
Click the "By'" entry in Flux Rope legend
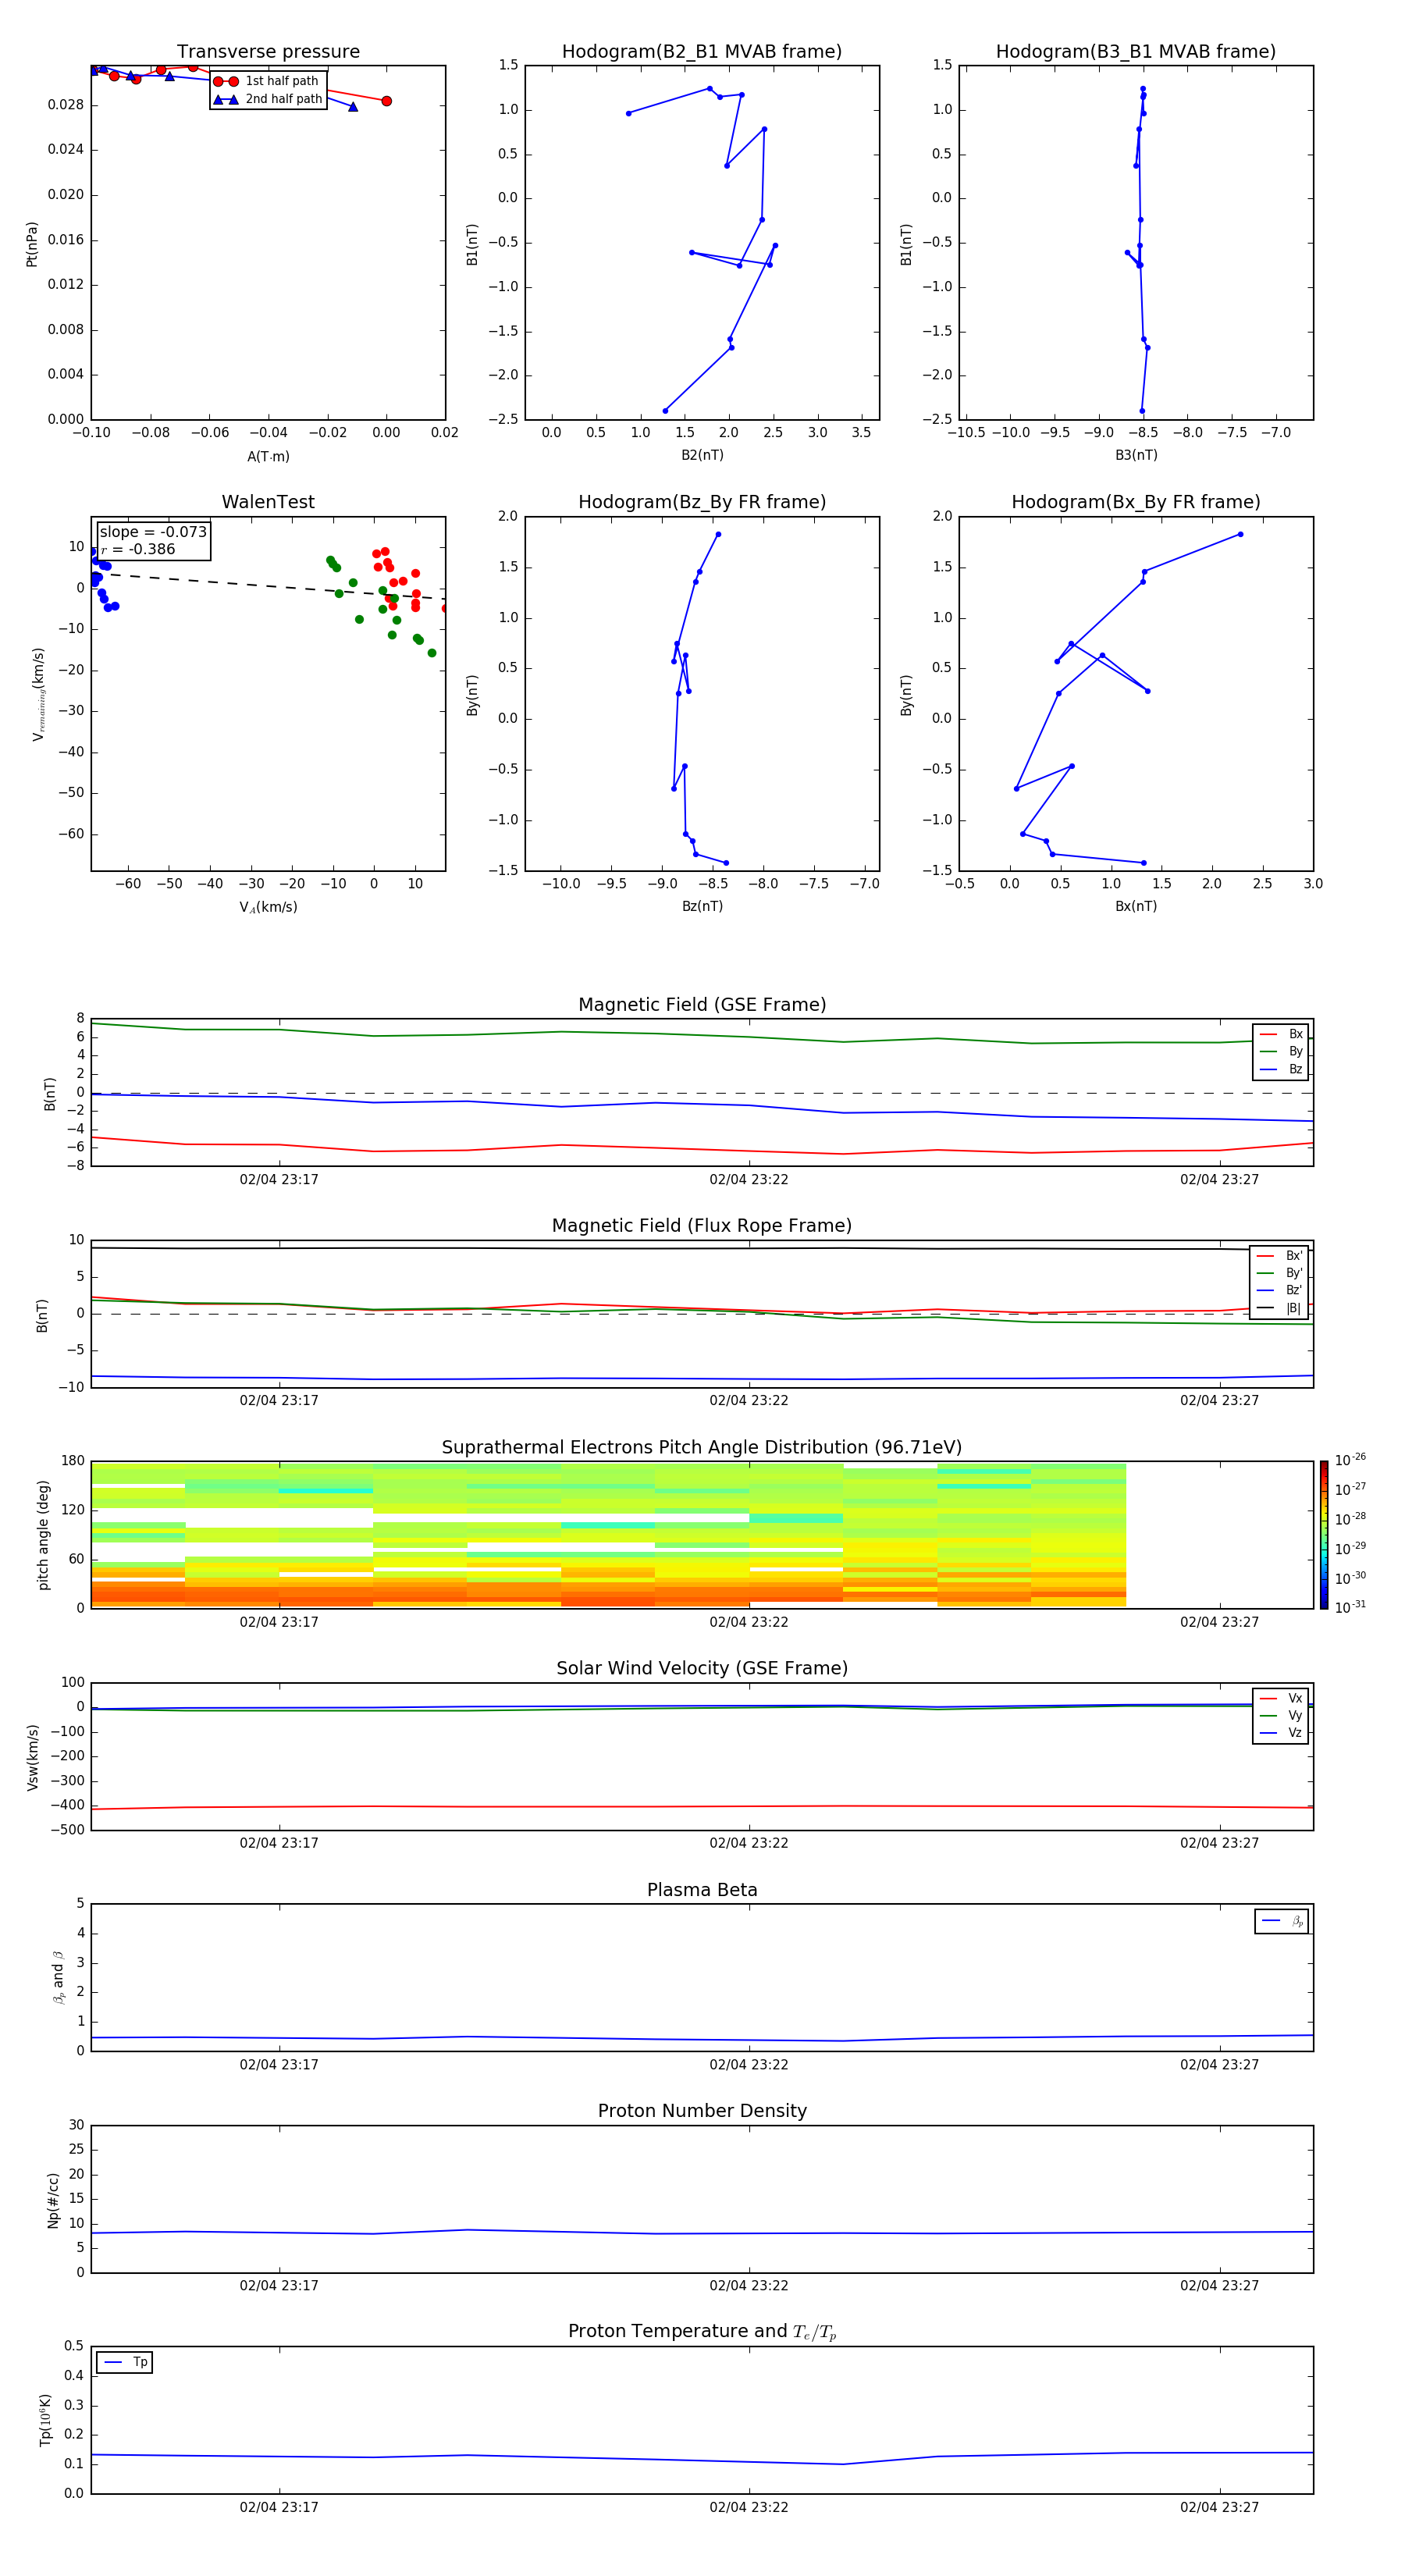[x=1280, y=1273]
